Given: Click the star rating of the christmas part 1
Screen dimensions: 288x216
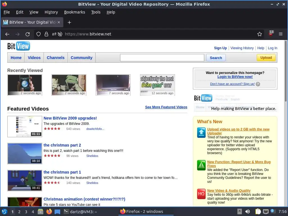Looking at the screenshot, I should point(52,183).
